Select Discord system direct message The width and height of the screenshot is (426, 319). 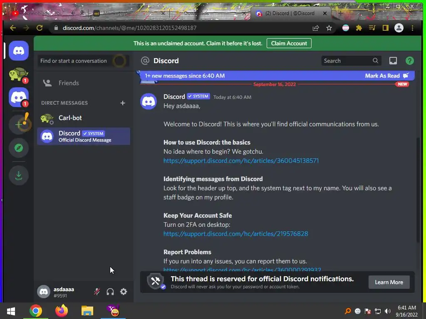tap(84, 136)
